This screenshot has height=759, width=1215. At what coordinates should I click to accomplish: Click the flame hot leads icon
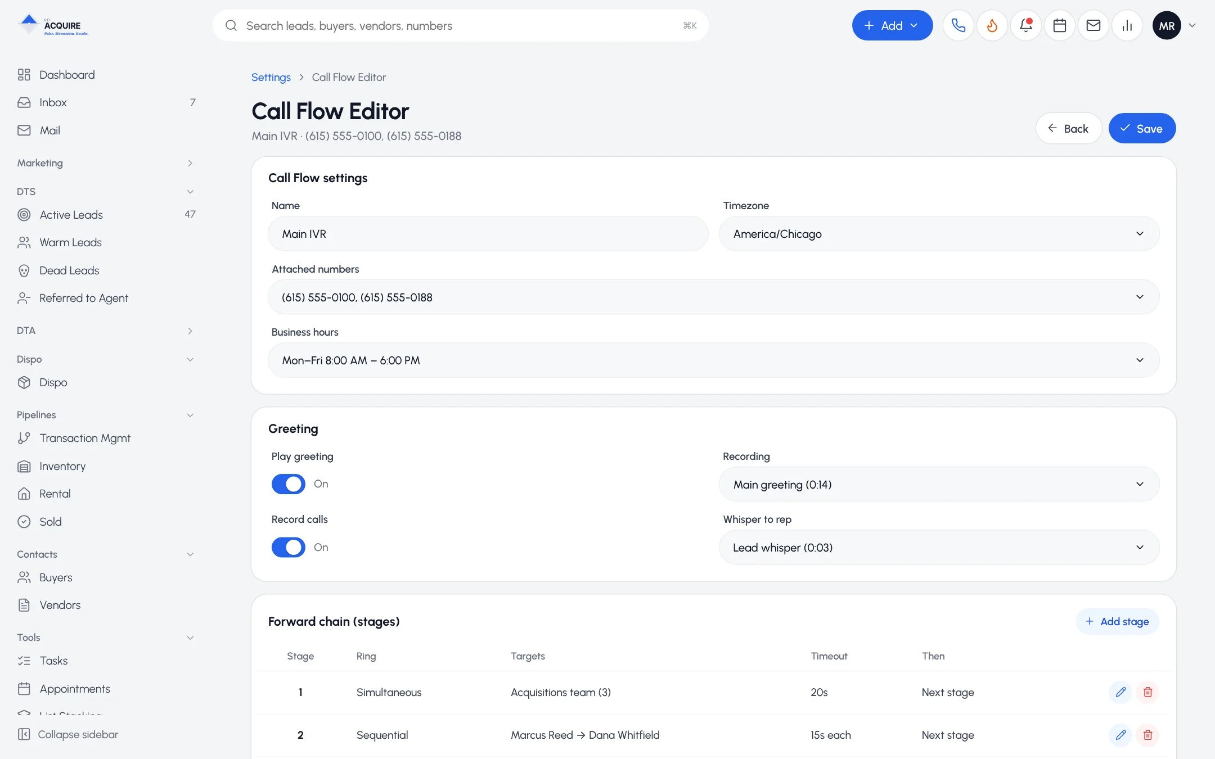pos(992,25)
